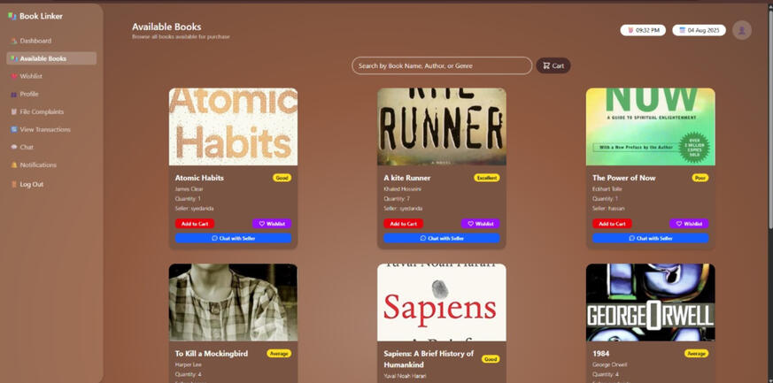Click the author name James Clear
Viewport: 773px width, 383px height.
click(189, 189)
